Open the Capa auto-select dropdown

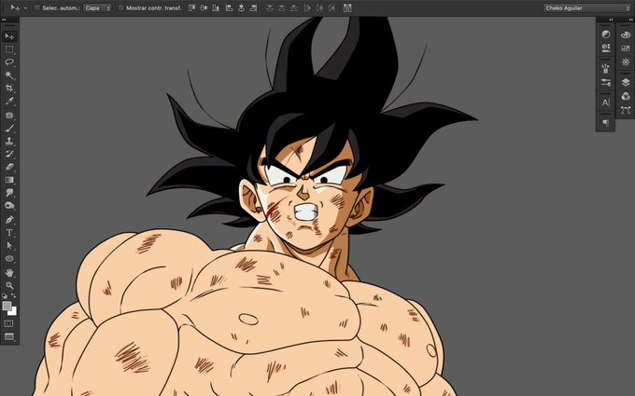click(x=97, y=7)
